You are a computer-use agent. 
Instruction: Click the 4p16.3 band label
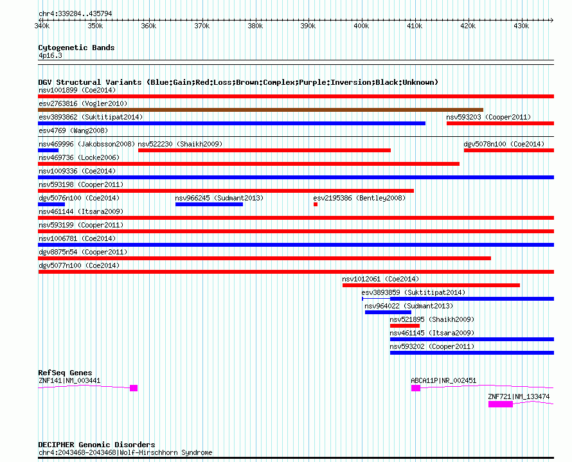(x=50, y=55)
